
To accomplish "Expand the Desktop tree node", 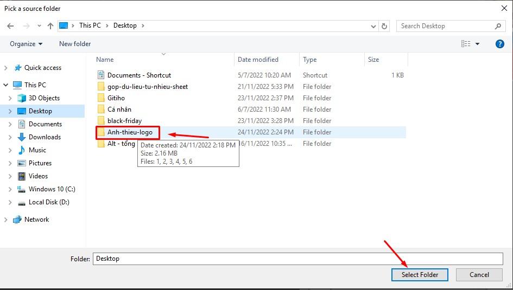I will tap(10, 111).
